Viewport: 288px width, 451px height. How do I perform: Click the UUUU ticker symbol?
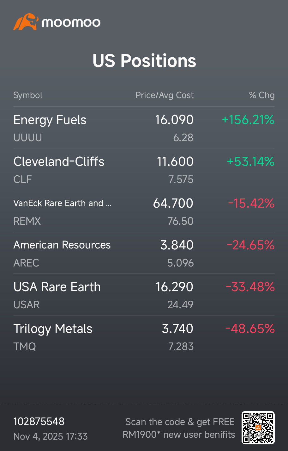28,138
